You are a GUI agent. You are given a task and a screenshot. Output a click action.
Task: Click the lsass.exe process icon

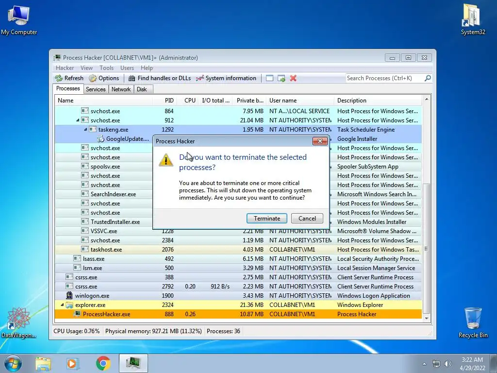pos(77,258)
